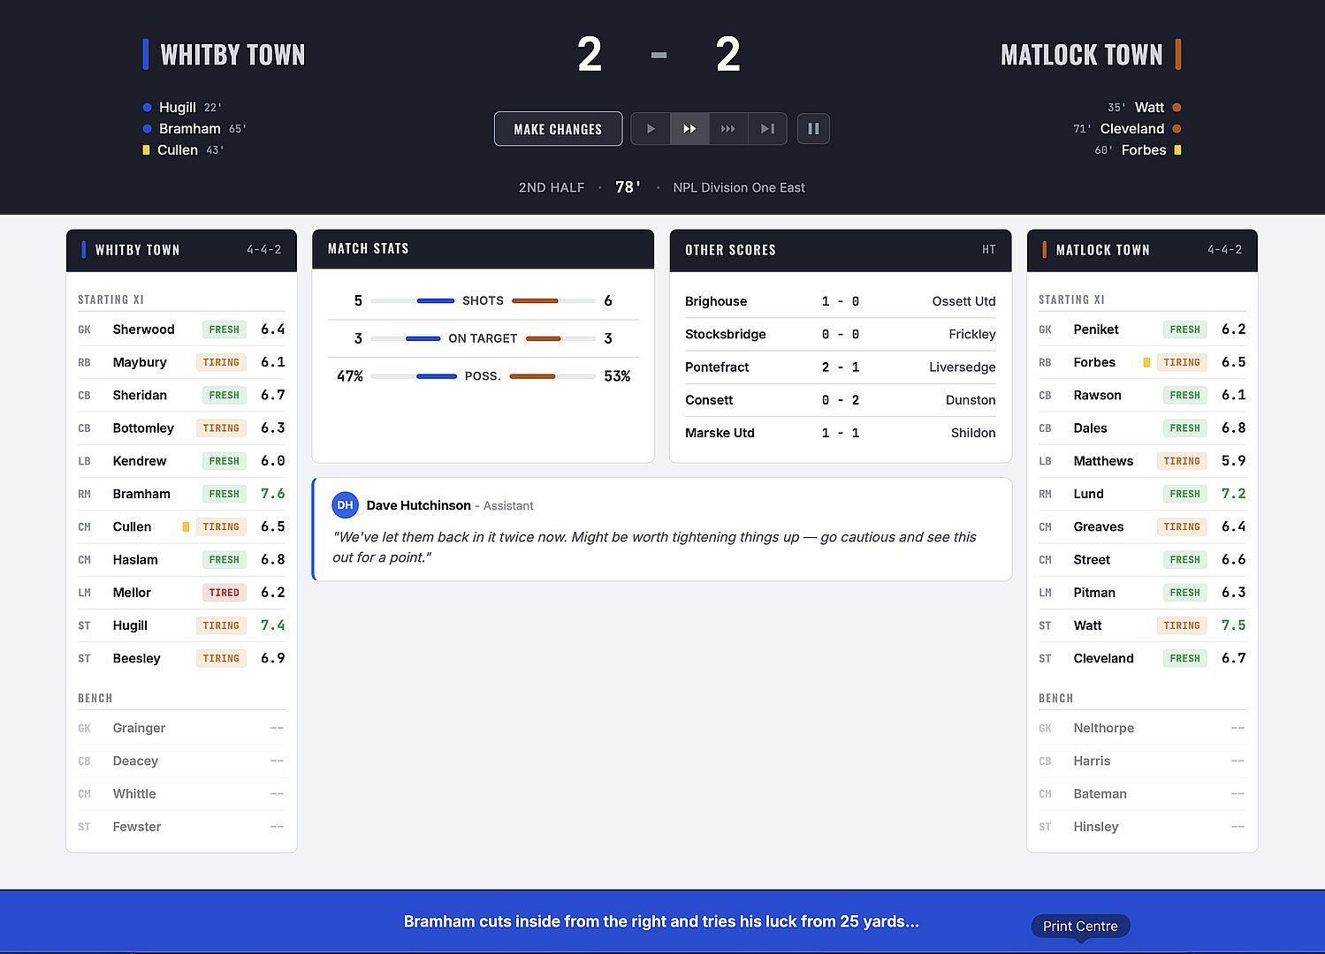Click Cullen's yellow card icon in lineup
1325x954 pixels.
click(x=186, y=526)
